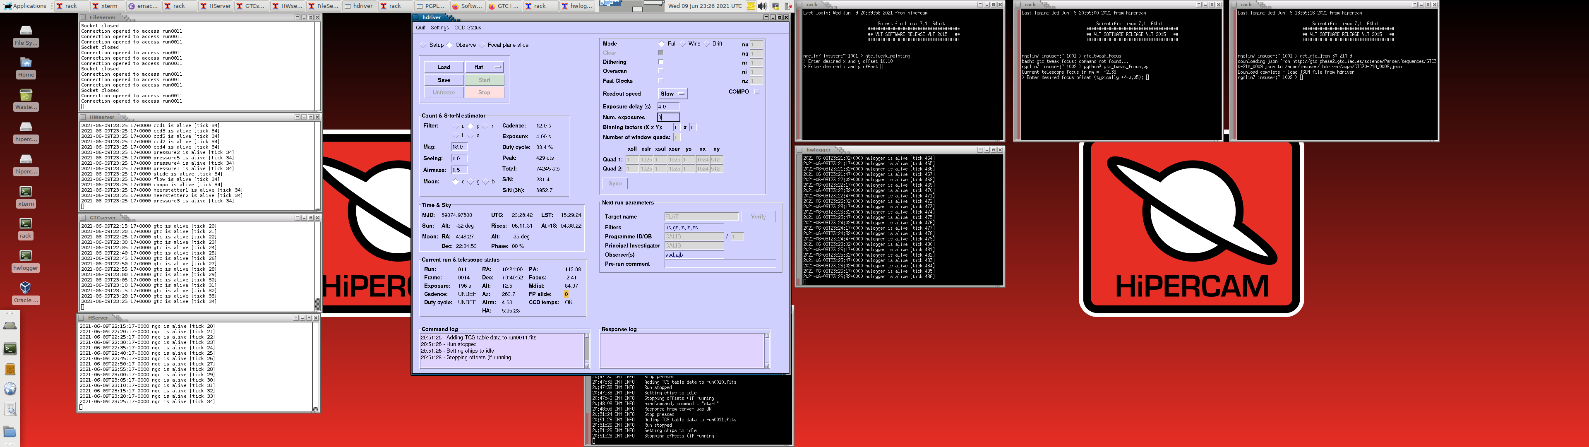This screenshot has width=1589, height=447.
Task: Click the Exposure delay input field
Action: [x=668, y=107]
